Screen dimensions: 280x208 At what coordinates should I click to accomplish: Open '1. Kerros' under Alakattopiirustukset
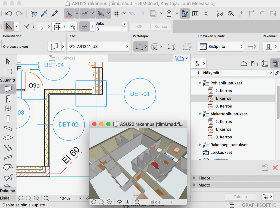223,129
